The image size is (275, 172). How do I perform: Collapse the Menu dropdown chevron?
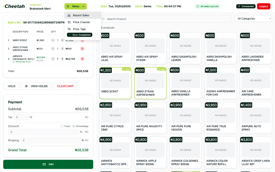tap(83, 6)
